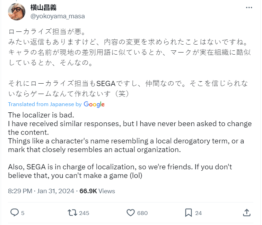Click the bookmark count 24
The image size is (262, 225).
[x=198, y=213]
